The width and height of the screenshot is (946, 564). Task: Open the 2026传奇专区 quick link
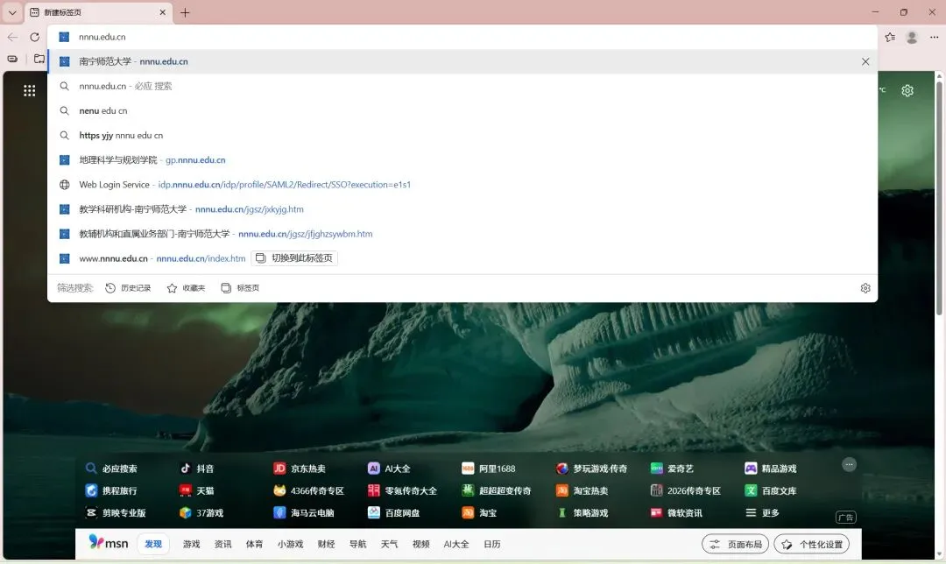[x=685, y=491]
